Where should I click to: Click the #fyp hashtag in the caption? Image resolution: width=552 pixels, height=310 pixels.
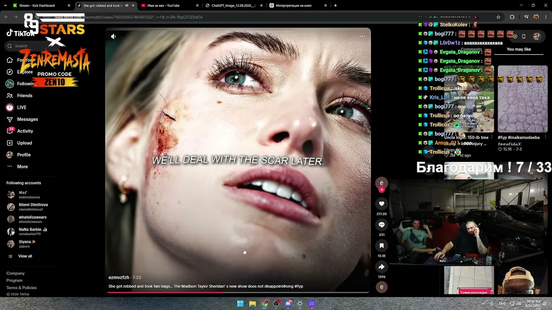point(299,286)
